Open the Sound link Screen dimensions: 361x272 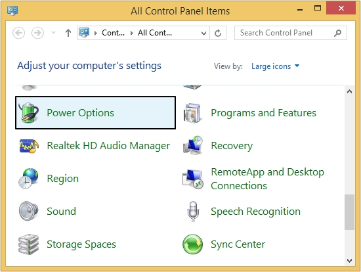tap(61, 212)
